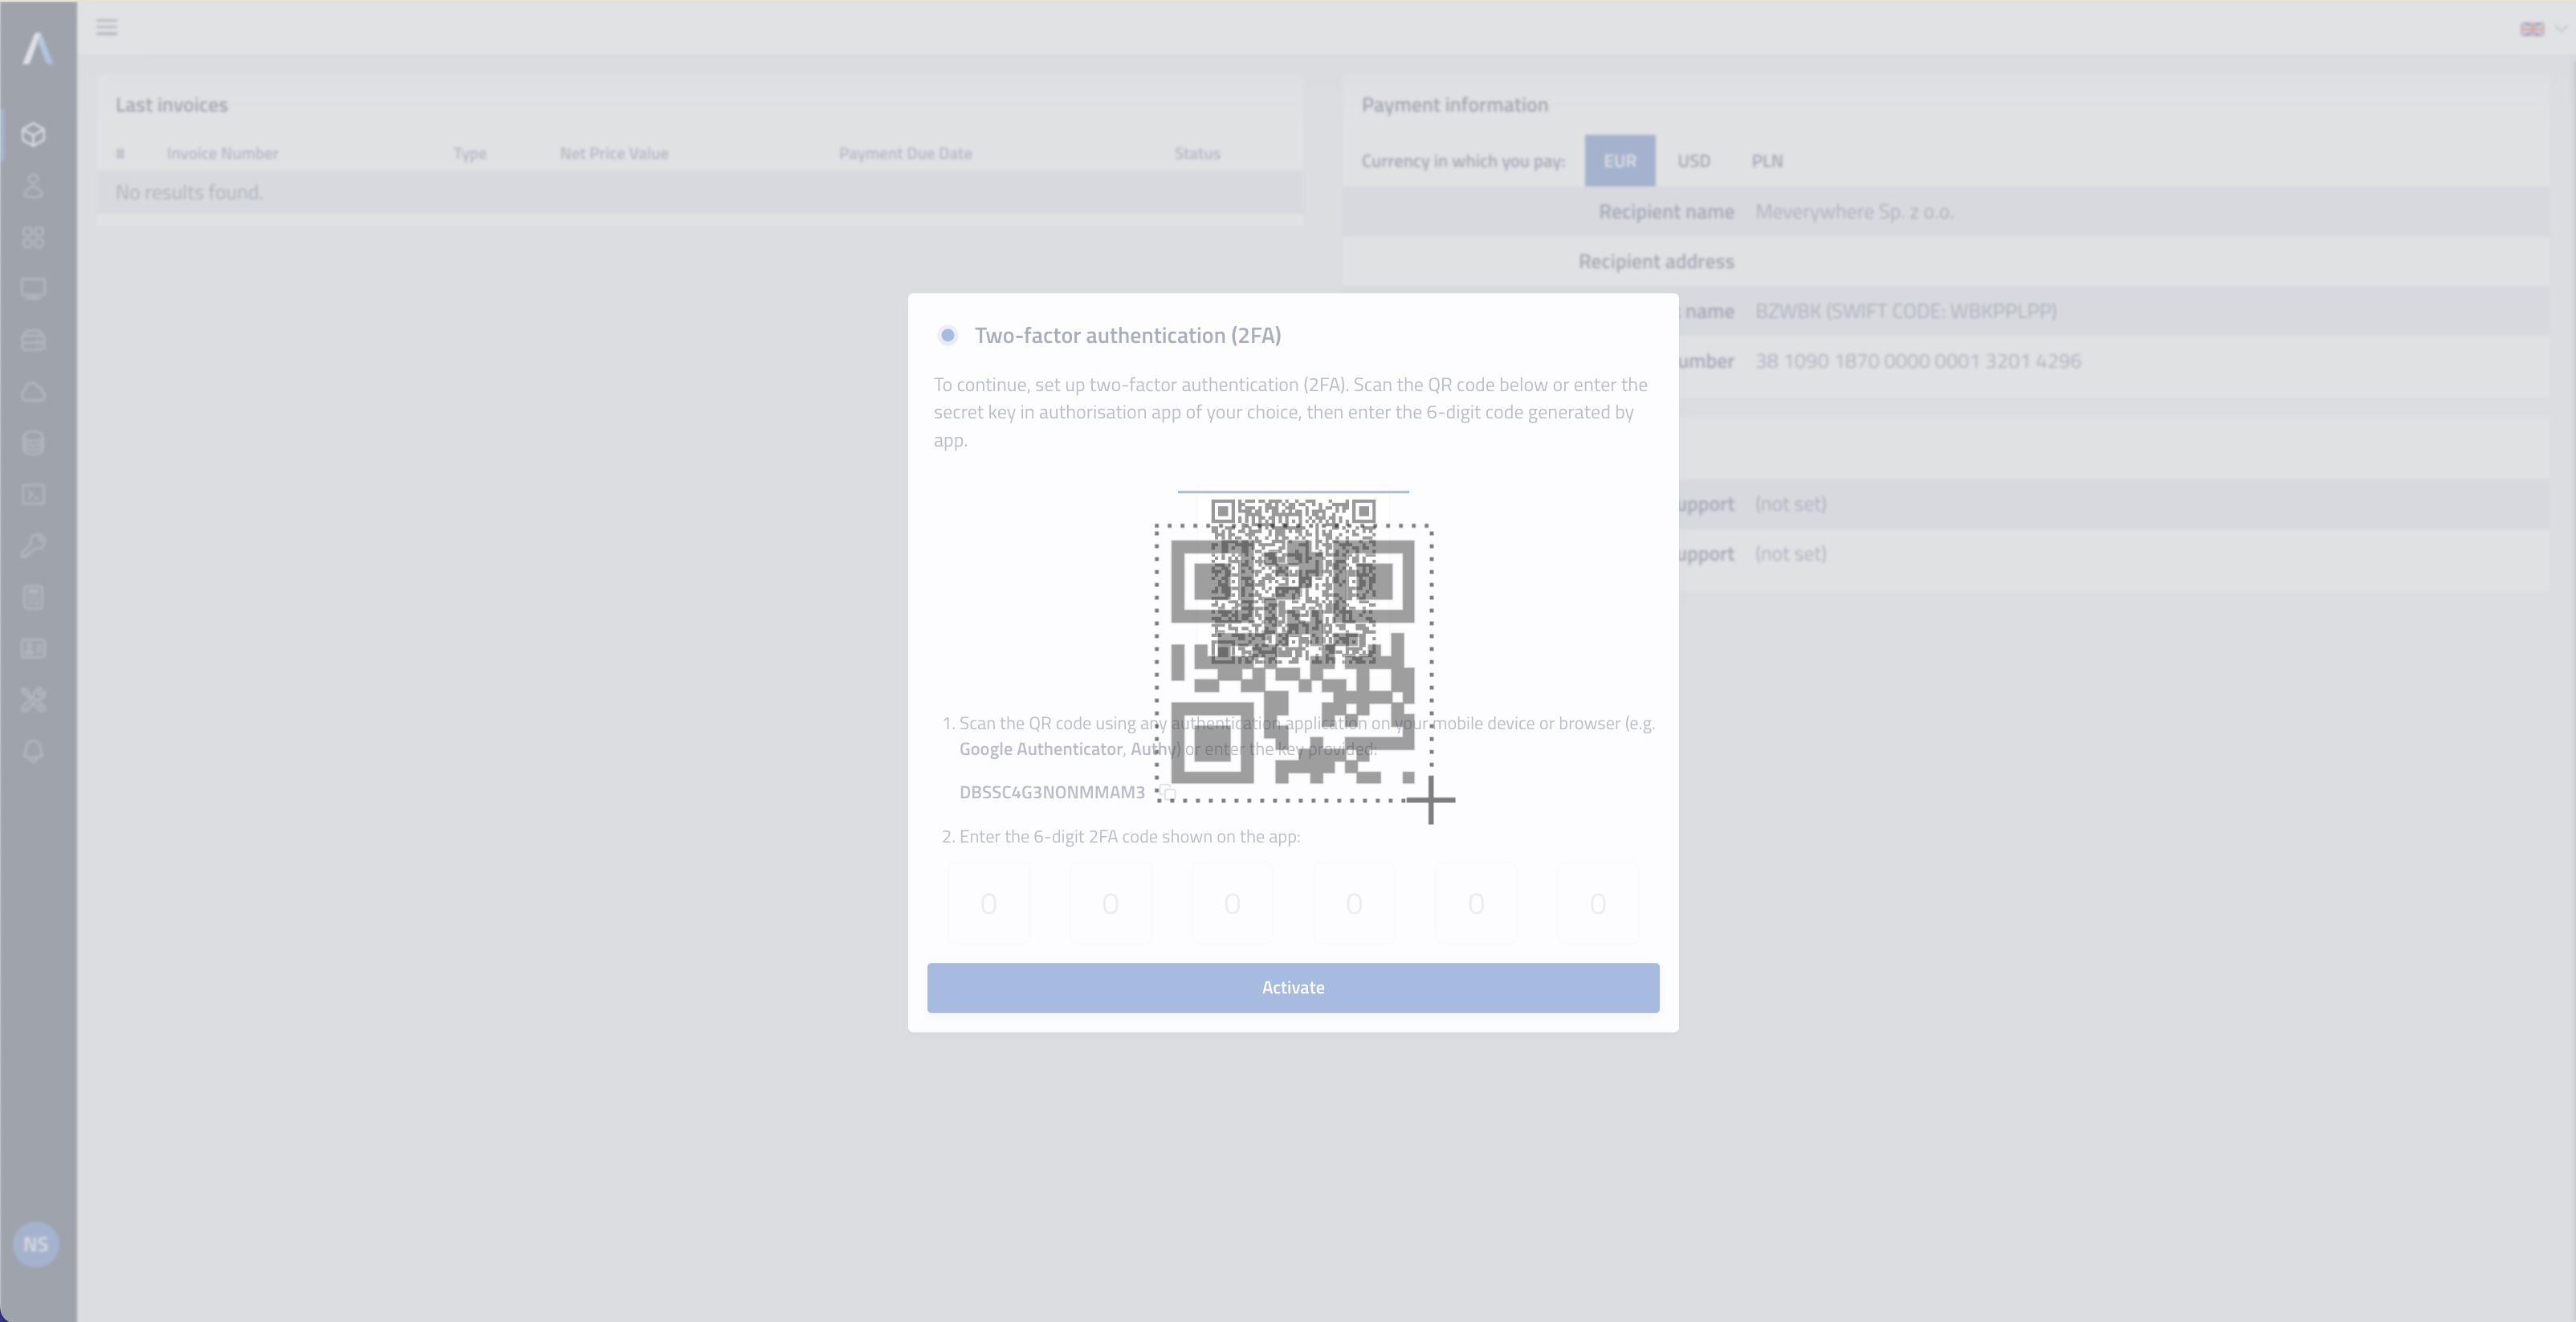The width and height of the screenshot is (2576, 1322).
Task: Open the packages section in the sidebar
Action: (33, 134)
